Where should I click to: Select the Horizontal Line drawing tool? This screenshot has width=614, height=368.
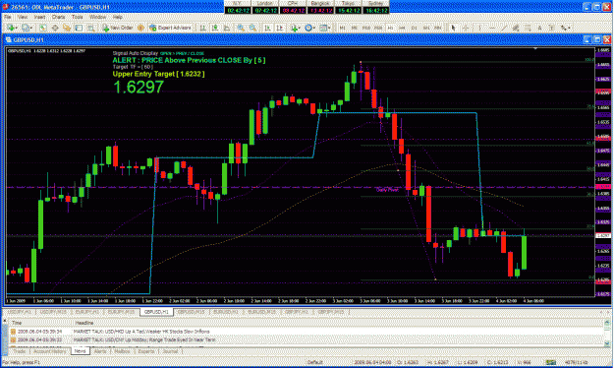(492, 28)
